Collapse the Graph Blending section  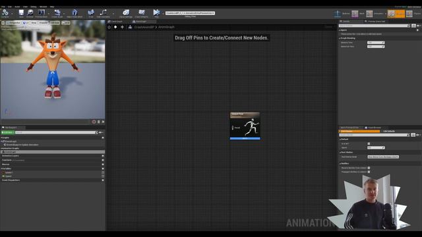coord(340,38)
